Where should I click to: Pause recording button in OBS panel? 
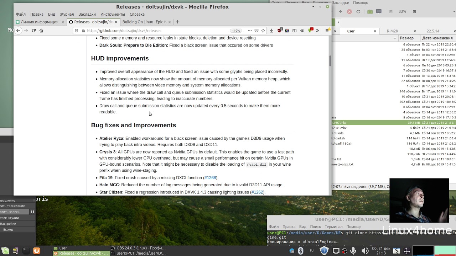pos(32,212)
